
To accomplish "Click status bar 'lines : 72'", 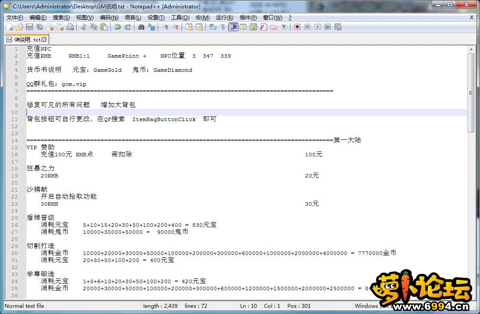I will (196, 306).
